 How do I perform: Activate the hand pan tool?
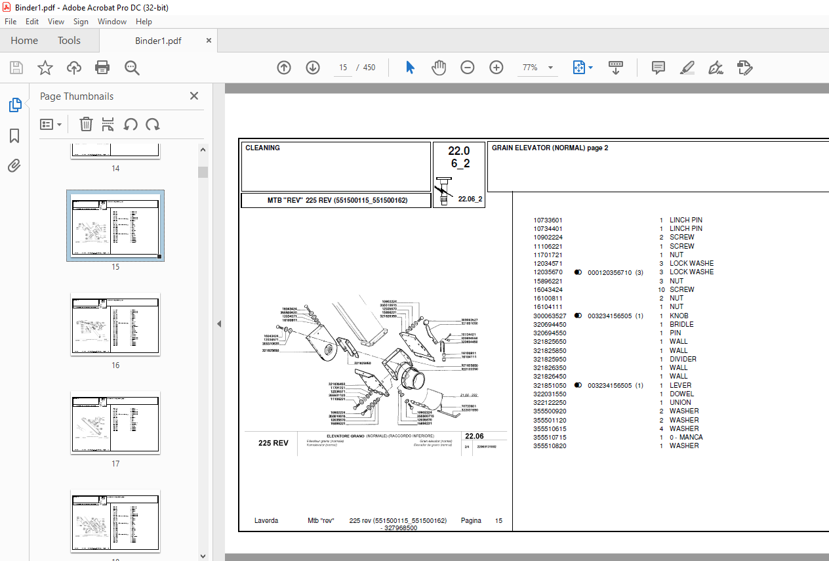pos(439,68)
